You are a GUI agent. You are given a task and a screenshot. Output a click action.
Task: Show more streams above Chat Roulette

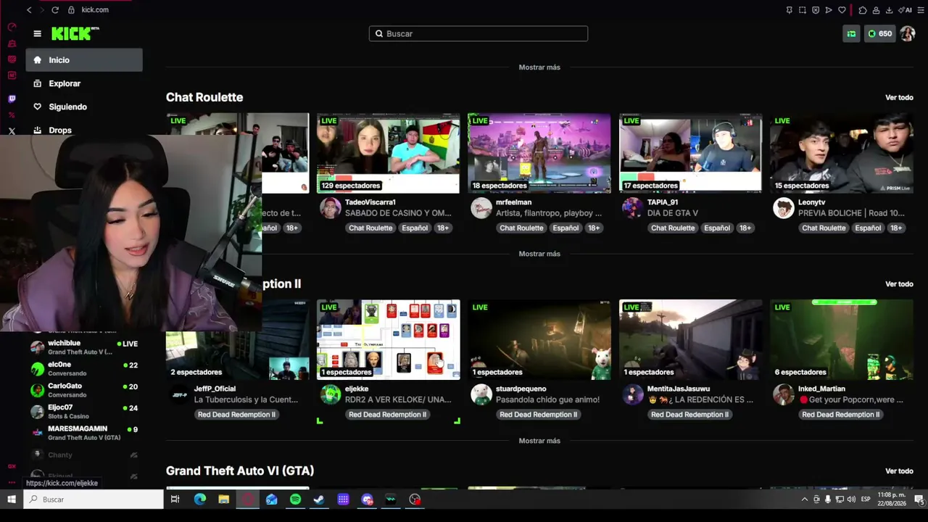(x=539, y=67)
